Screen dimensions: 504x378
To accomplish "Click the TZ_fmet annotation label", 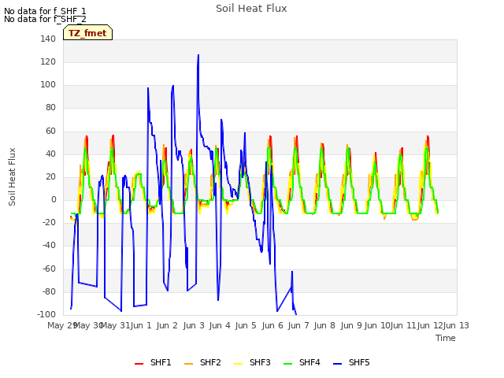I will (87, 33).
